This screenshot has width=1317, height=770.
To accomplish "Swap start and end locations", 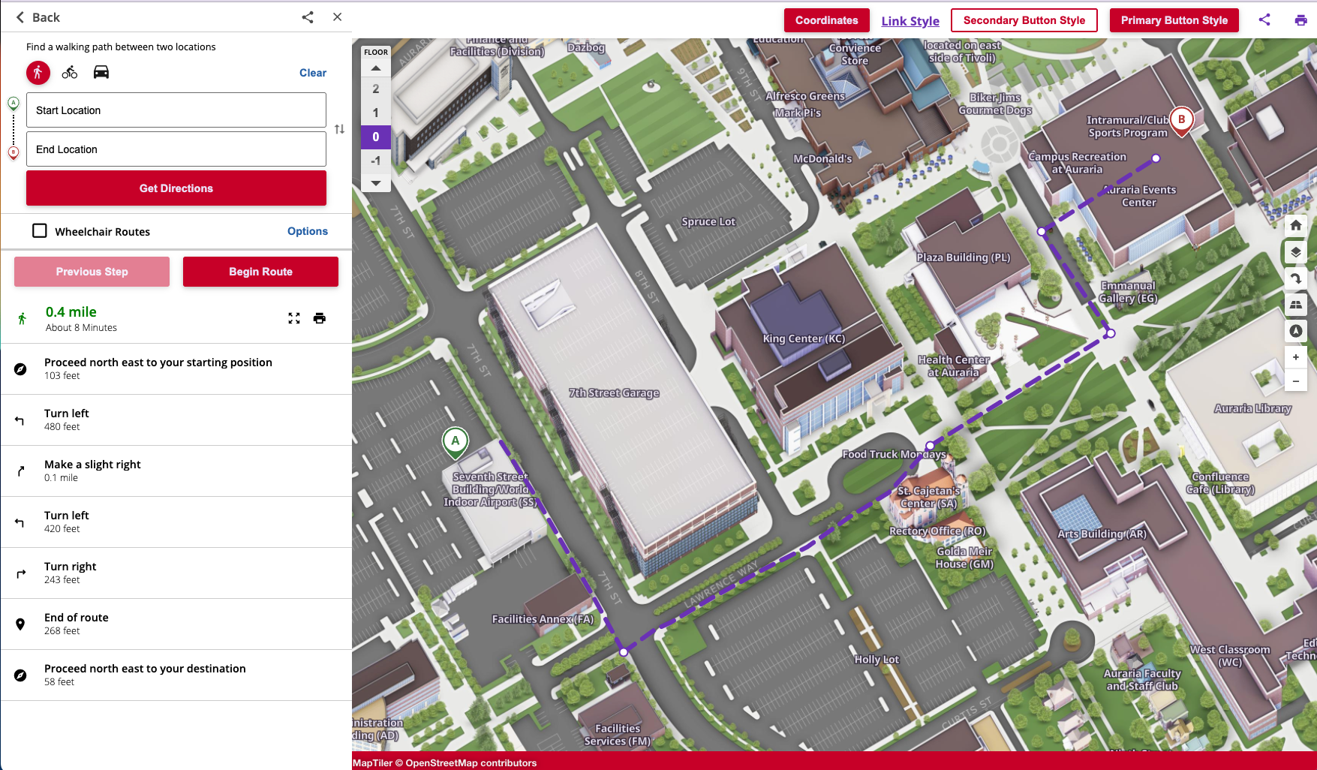I will 340,129.
